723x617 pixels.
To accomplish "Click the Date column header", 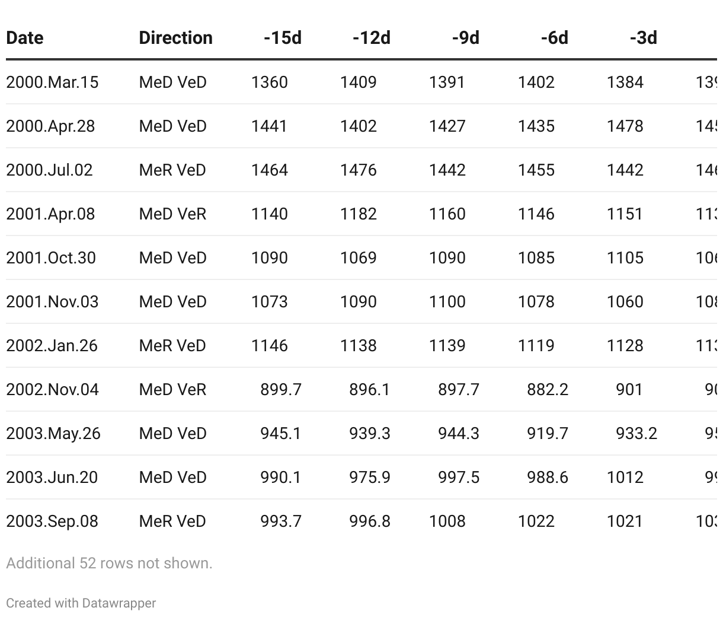I will click(25, 38).
